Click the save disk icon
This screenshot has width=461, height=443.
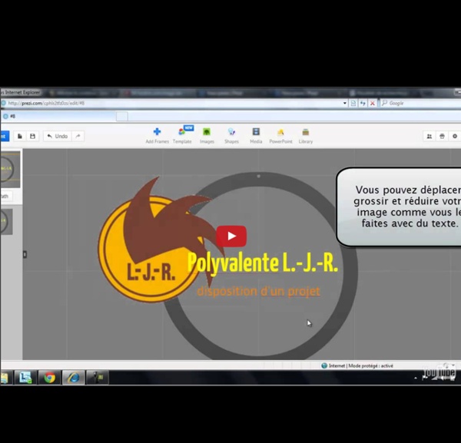32,136
